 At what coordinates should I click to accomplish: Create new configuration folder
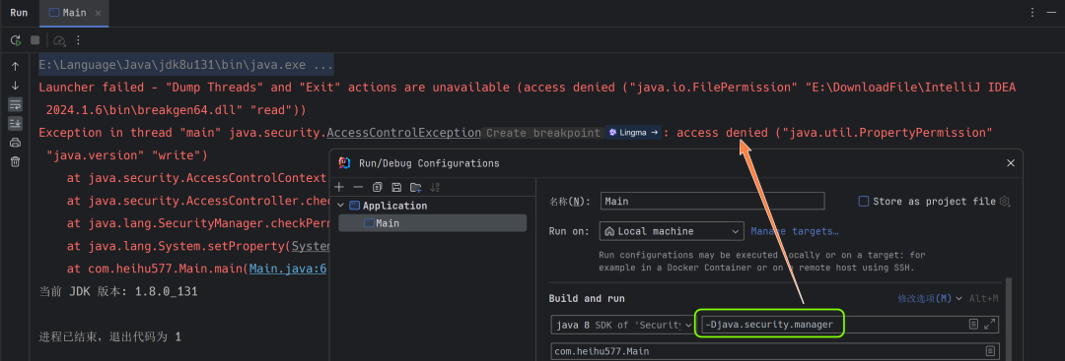click(416, 187)
